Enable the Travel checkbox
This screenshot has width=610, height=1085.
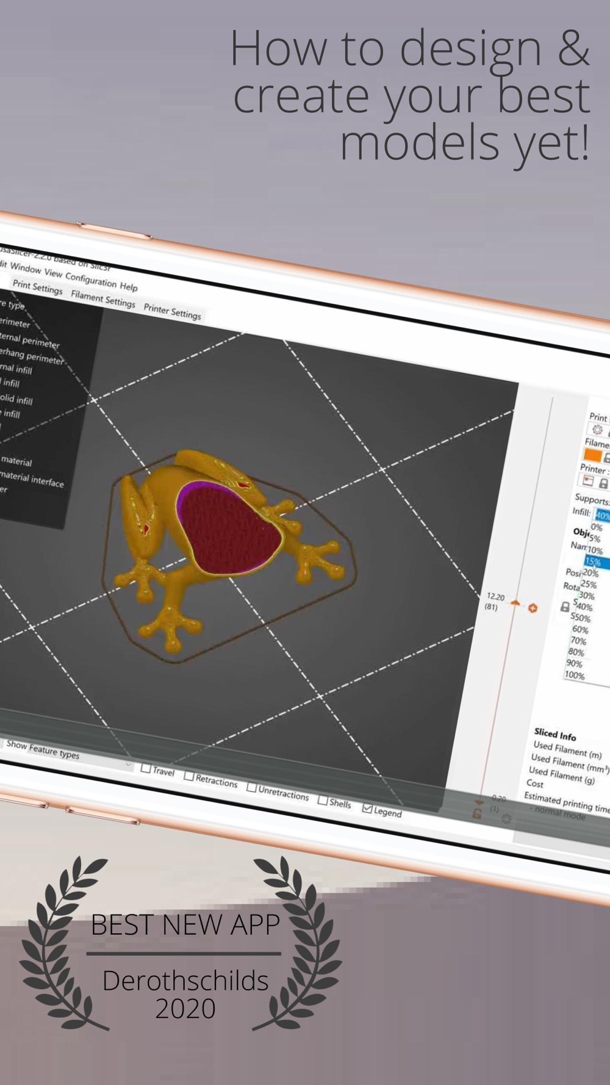point(146,768)
